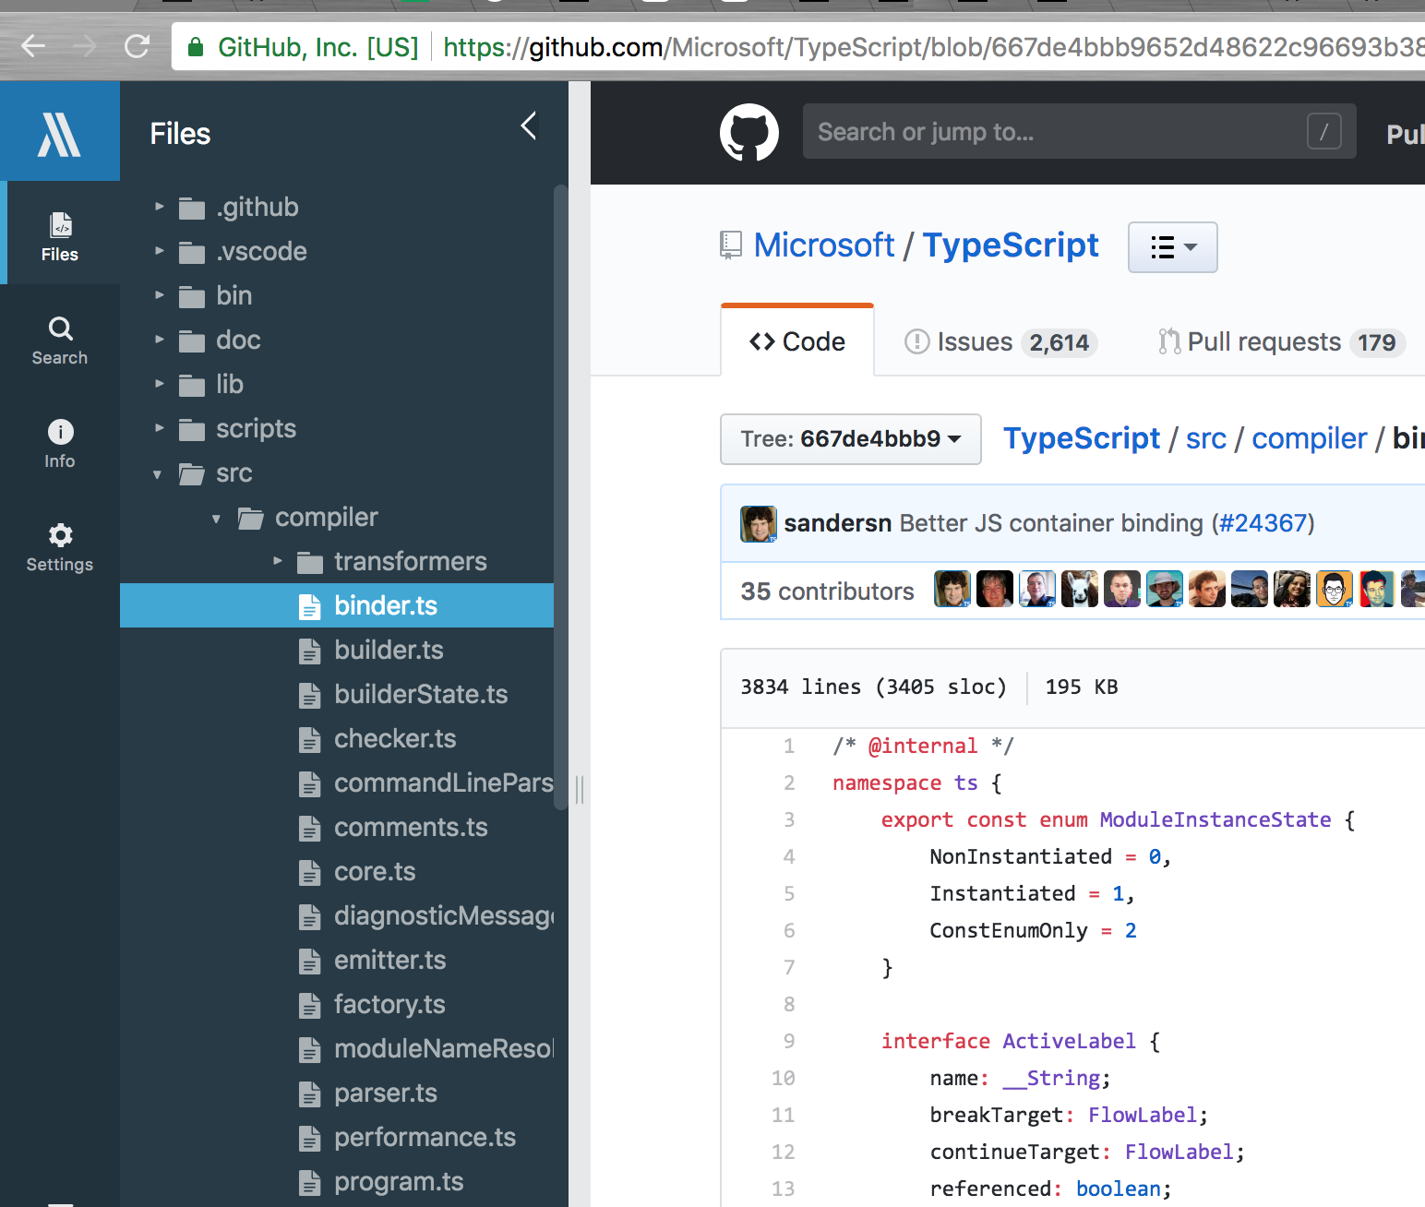The image size is (1425, 1207).
Task: Click the TypeScript repository title link
Action: 1011,245
